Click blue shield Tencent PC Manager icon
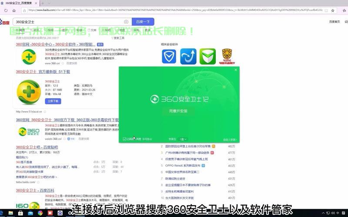The image size is (348, 217). point(169,56)
